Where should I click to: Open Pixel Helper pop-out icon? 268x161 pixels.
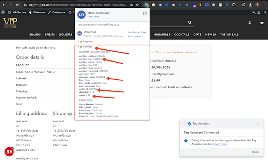145,13
